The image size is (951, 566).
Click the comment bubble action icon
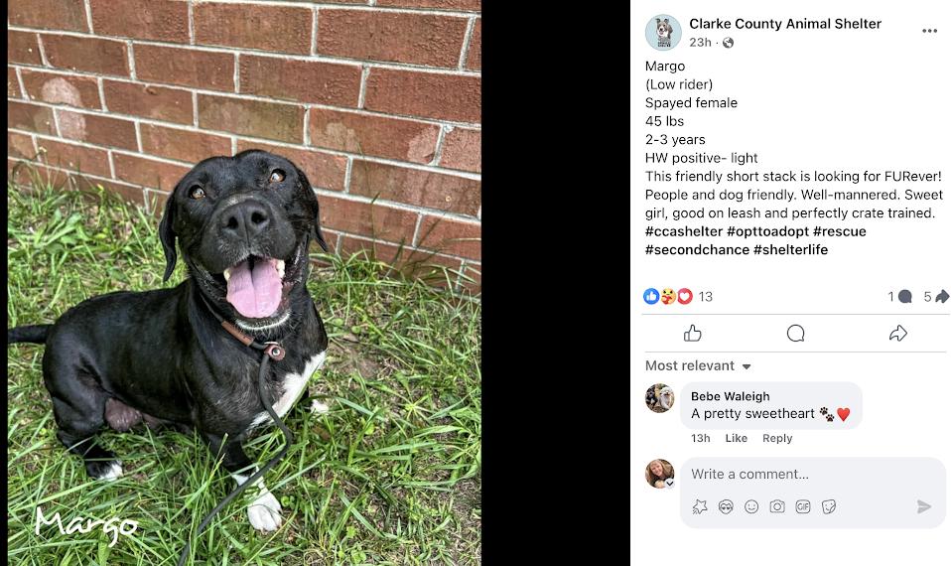(795, 333)
